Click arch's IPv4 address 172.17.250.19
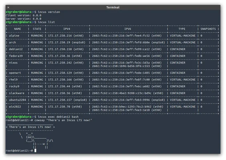The image size is (226, 160). click(x=59, y=42)
